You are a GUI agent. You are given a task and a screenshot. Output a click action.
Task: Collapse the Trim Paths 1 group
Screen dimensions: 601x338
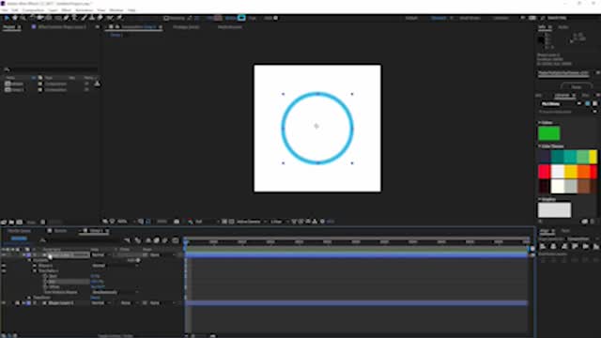pyautogui.click(x=35, y=270)
